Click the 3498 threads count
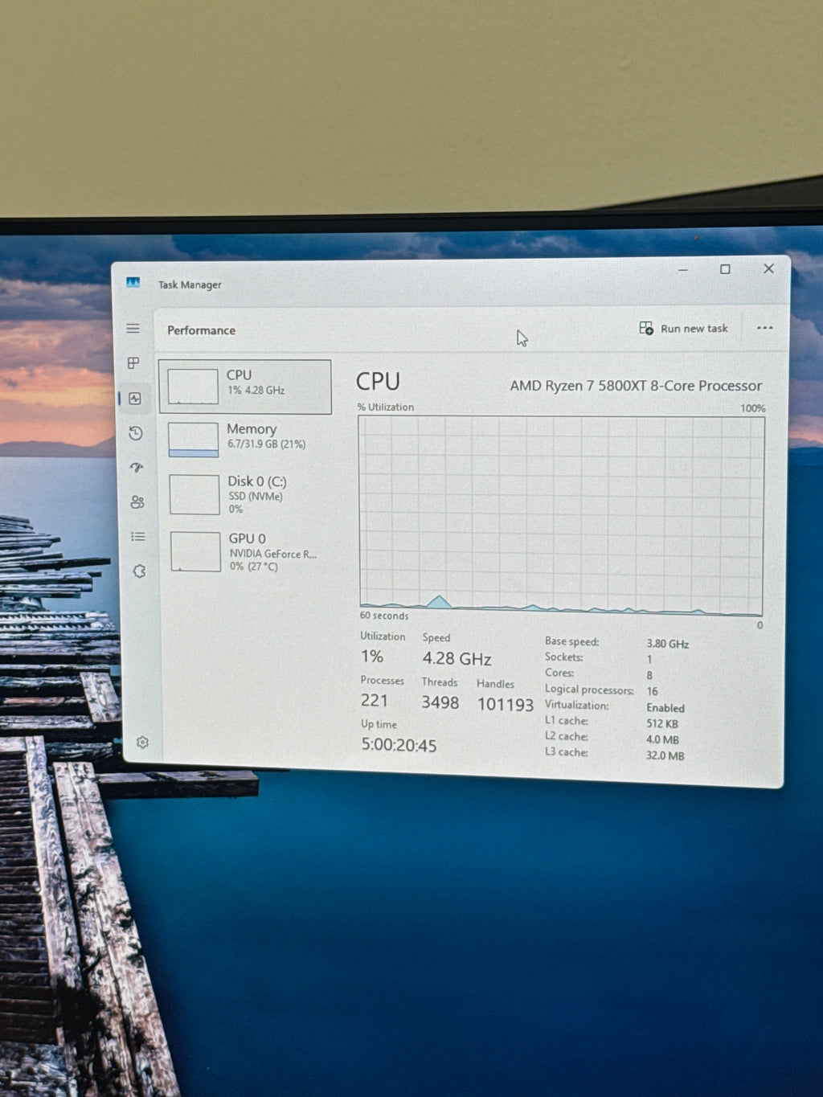Screen dimensions: 823x1097 click(440, 702)
